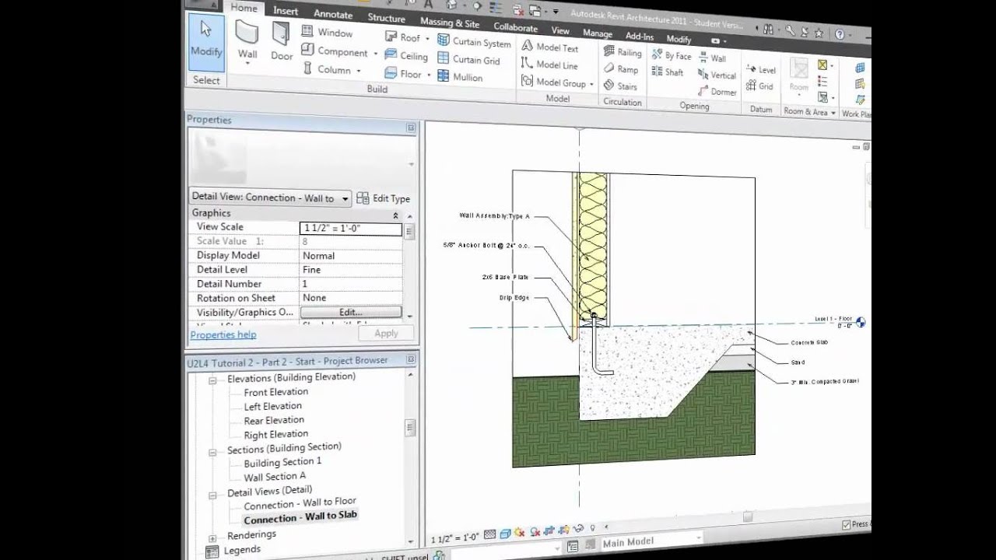Open the View ribbon tab
Viewport: 996px width, 560px height.
pyautogui.click(x=560, y=30)
